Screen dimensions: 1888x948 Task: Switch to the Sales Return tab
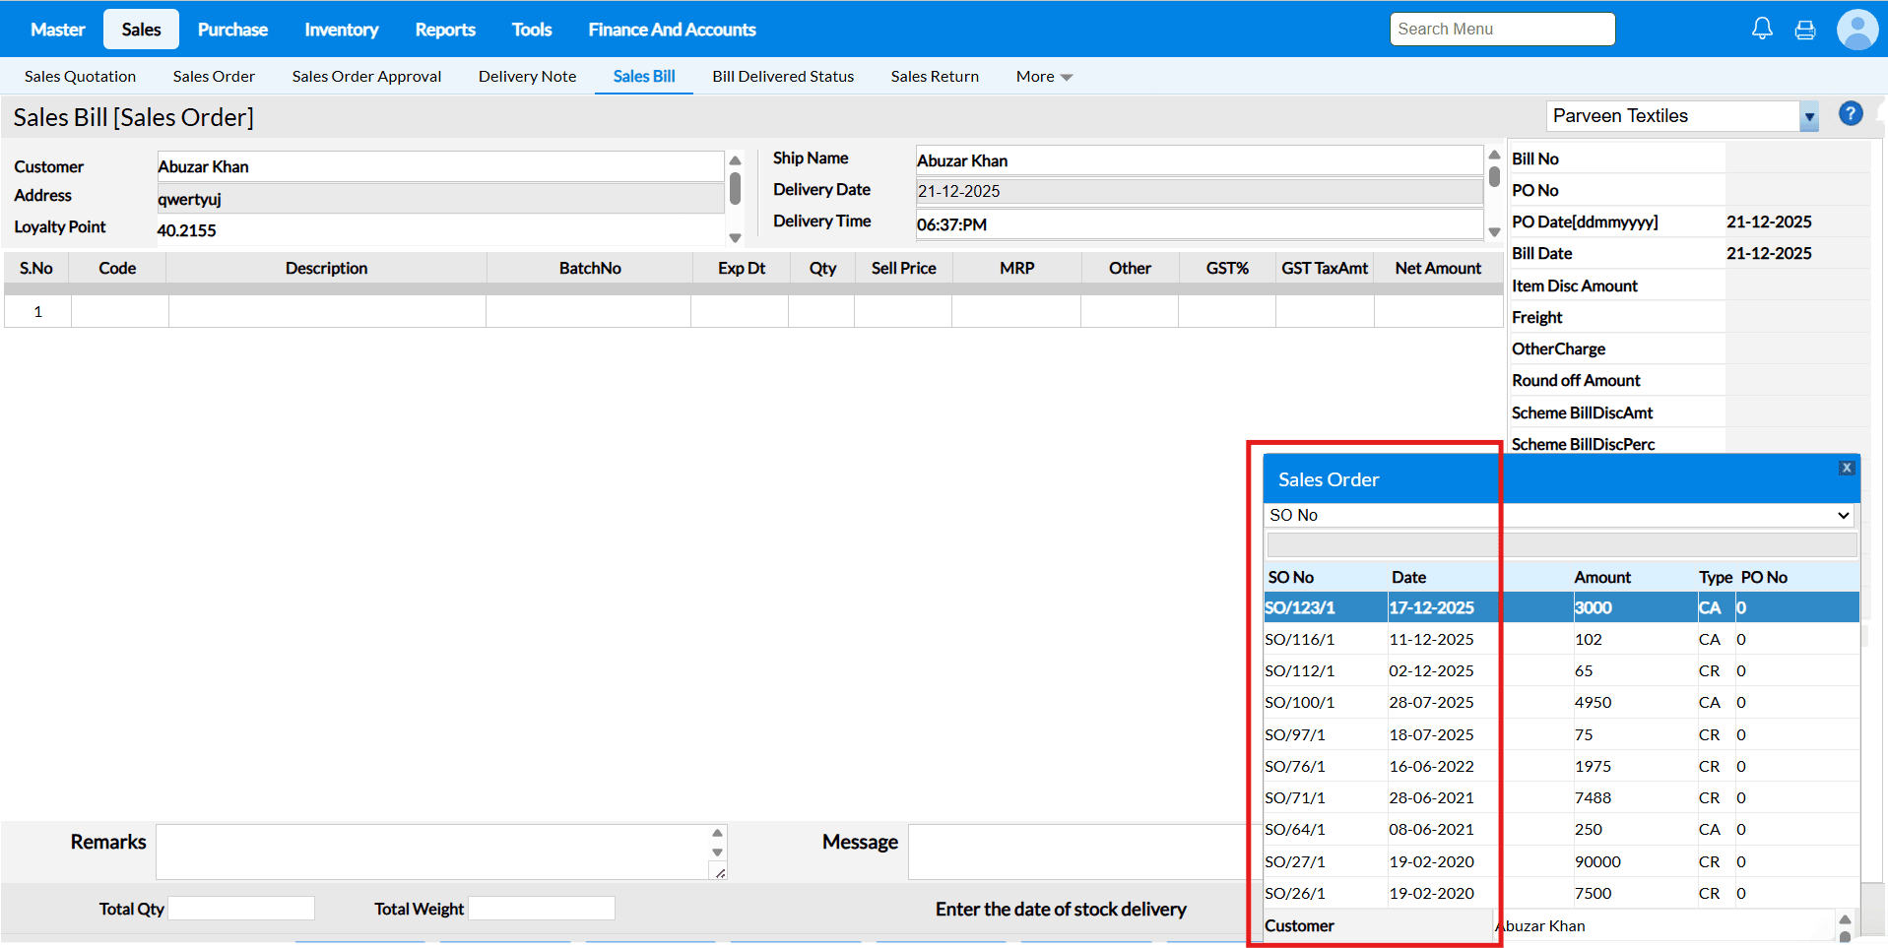(x=935, y=77)
